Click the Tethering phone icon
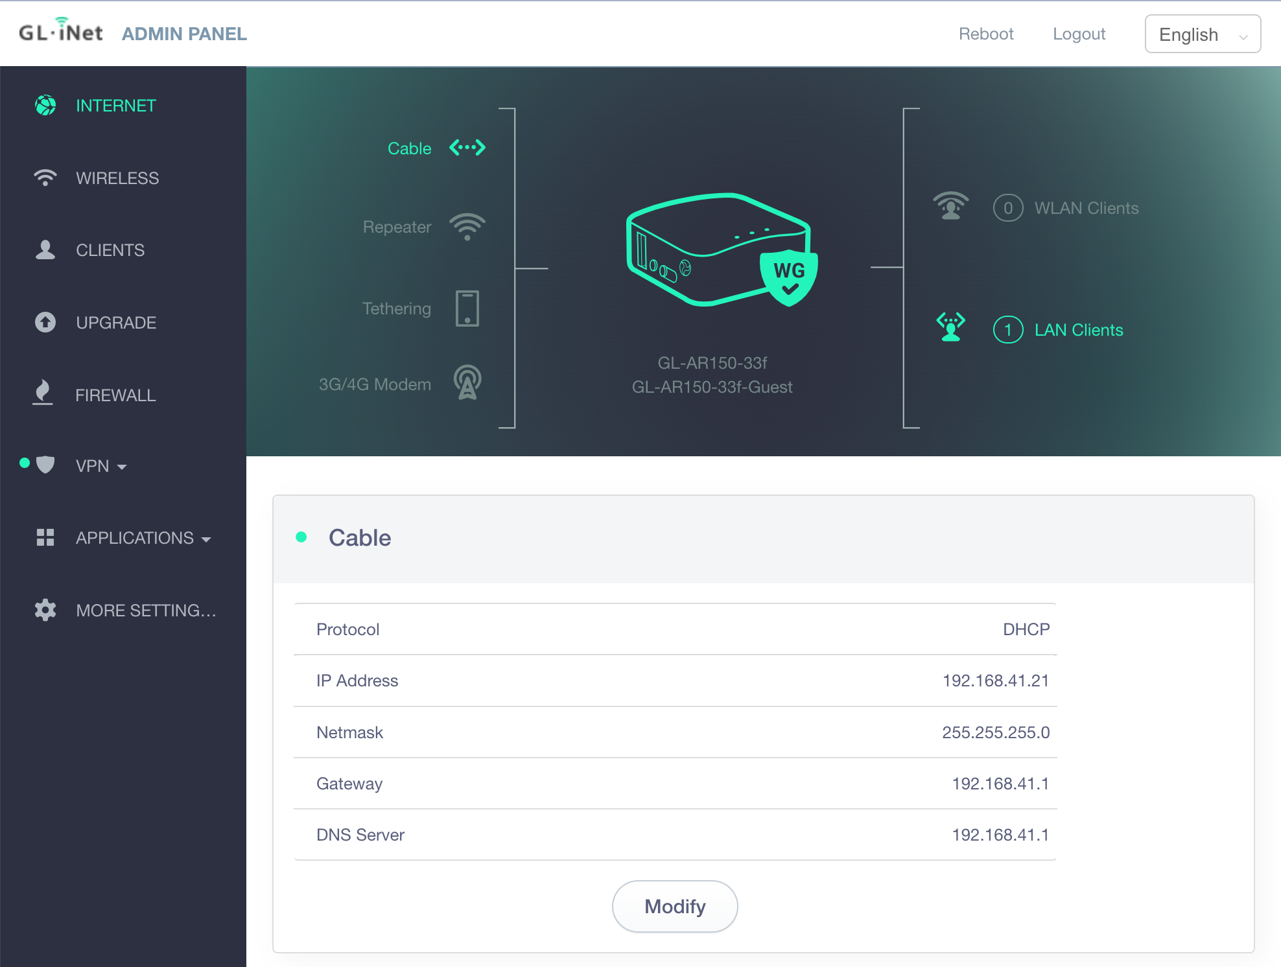 tap(467, 309)
